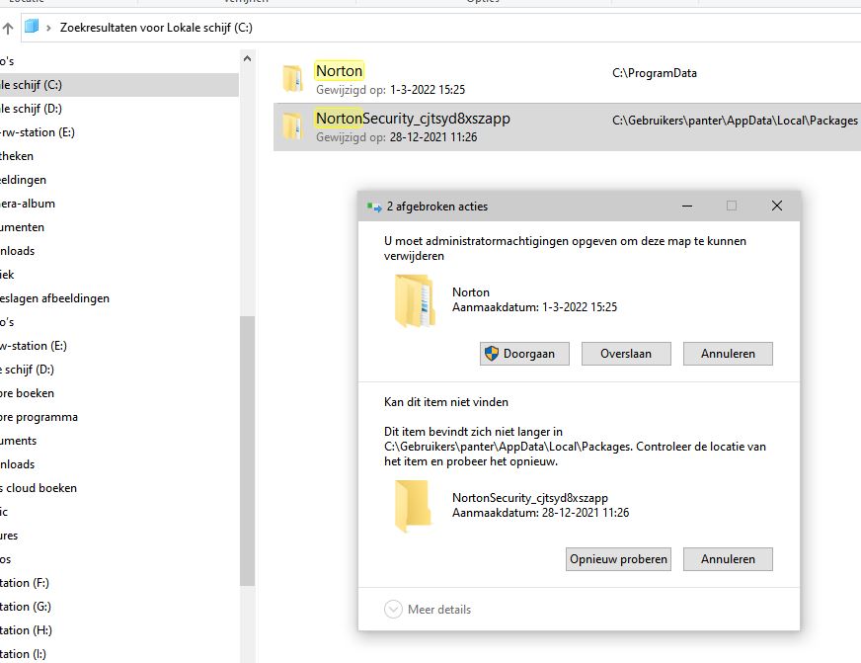The height and width of the screenshot is (663, 861).
Task: Click the NortonSecurity_cjtsyd8xszapp folder icon in results
Action: pyautogui.click(x=292, y=126)
